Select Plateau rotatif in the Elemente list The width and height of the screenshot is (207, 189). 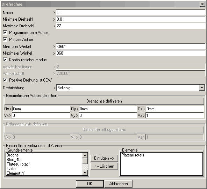[133, 155]
